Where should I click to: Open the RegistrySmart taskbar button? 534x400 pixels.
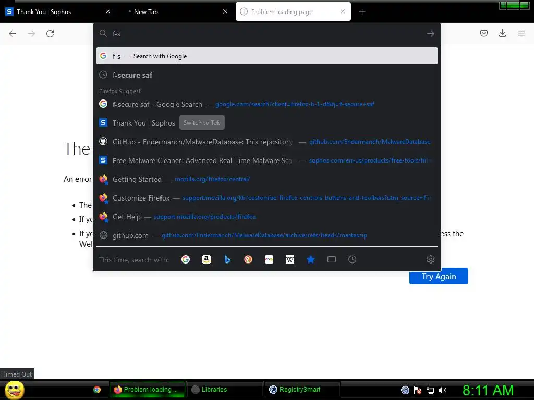click(302, 390)
